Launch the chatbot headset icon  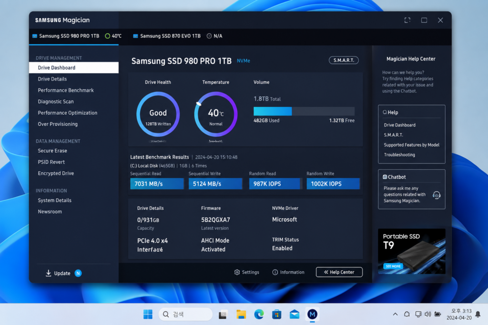point(437,195)
